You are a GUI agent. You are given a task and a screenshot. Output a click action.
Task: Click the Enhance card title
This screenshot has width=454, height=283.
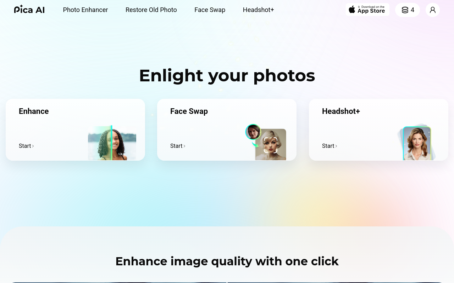click(34, 111)
